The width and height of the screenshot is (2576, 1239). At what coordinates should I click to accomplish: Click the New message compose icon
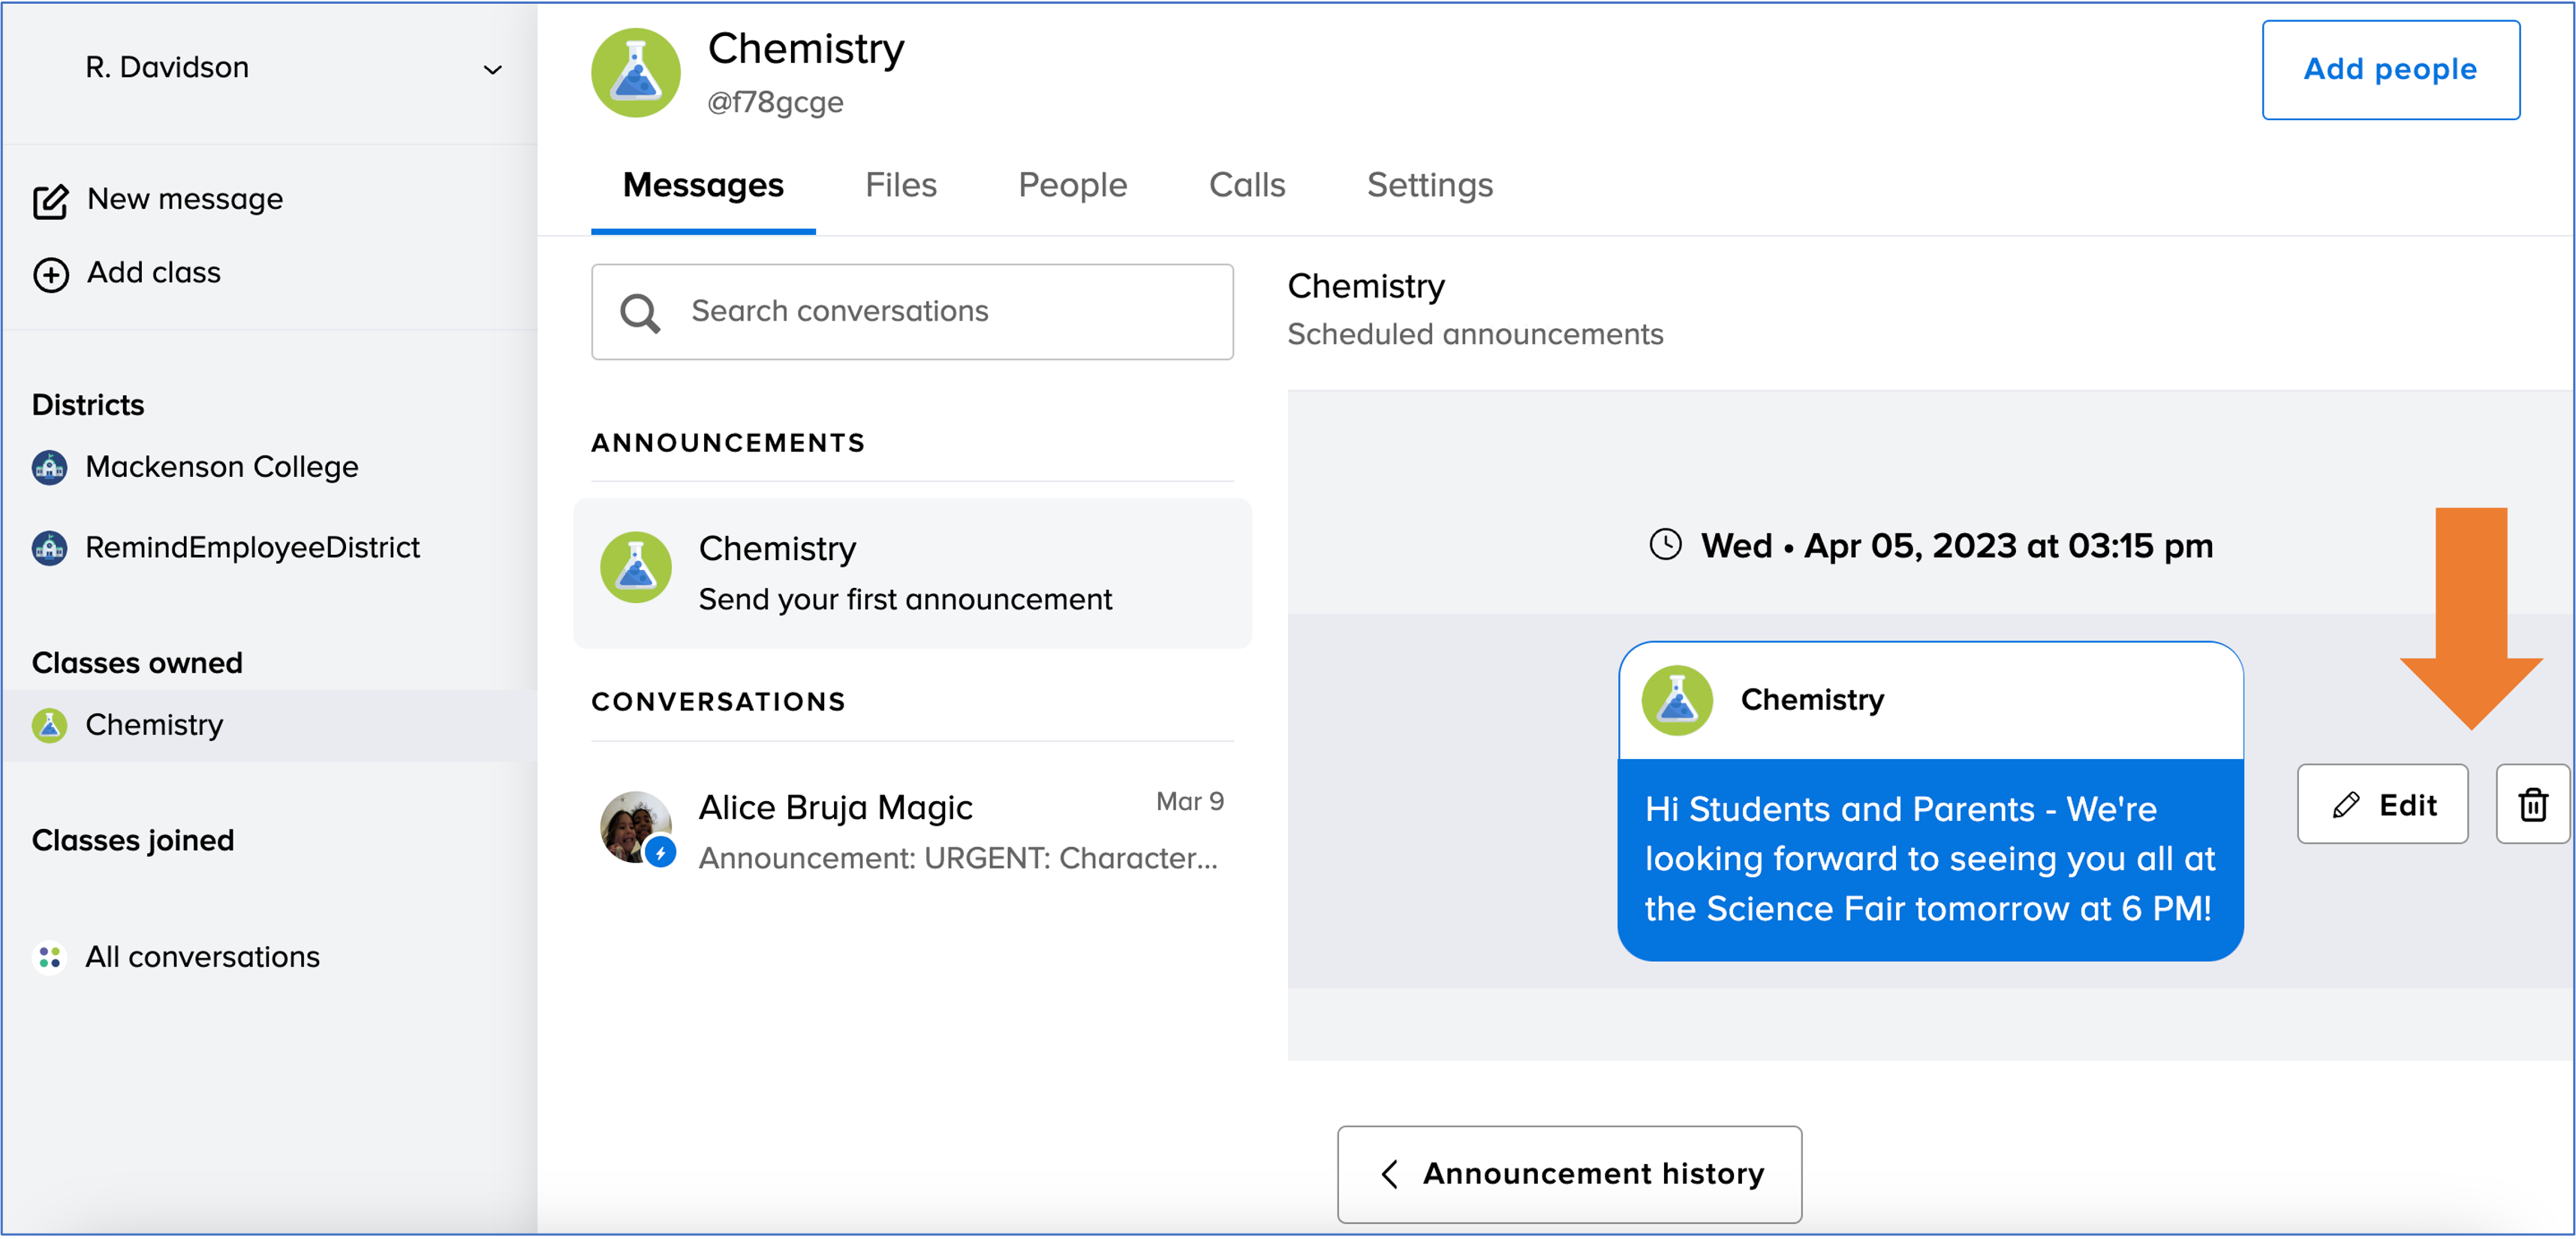[50, 200]
